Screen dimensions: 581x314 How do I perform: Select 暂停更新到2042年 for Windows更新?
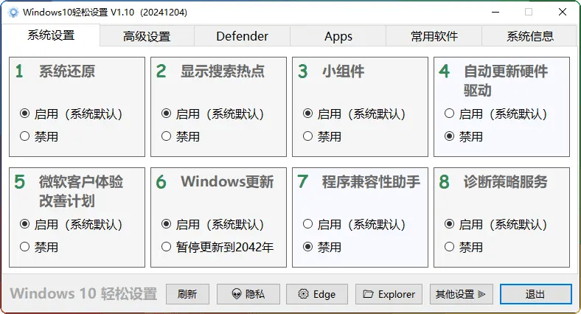166,247
